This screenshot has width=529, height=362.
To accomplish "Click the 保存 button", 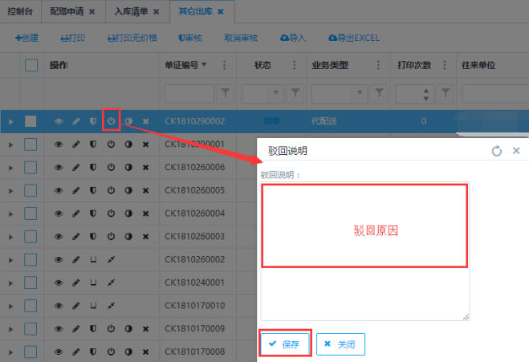I will 284,344.
